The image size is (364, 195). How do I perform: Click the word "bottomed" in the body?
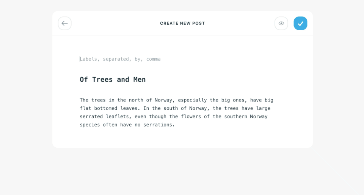[106, 108]
